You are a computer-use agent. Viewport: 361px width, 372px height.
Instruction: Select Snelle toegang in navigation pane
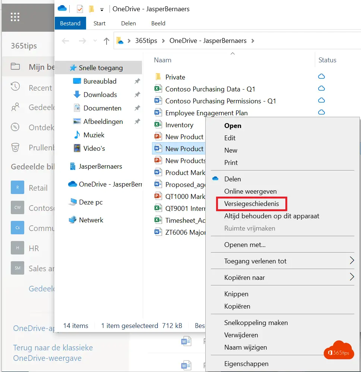[99, 68]
